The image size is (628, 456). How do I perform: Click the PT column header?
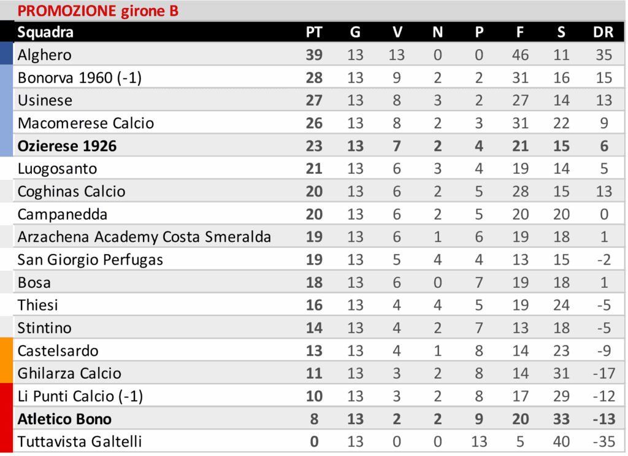pos(314,33)
